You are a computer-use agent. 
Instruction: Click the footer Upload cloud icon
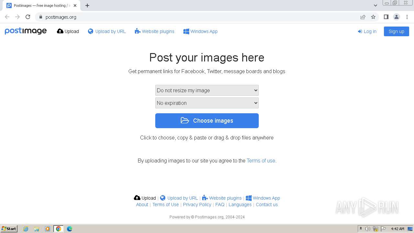[x=137, y=198]
